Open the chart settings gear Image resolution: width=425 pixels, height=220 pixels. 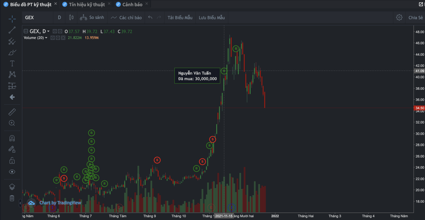[399, 18]
